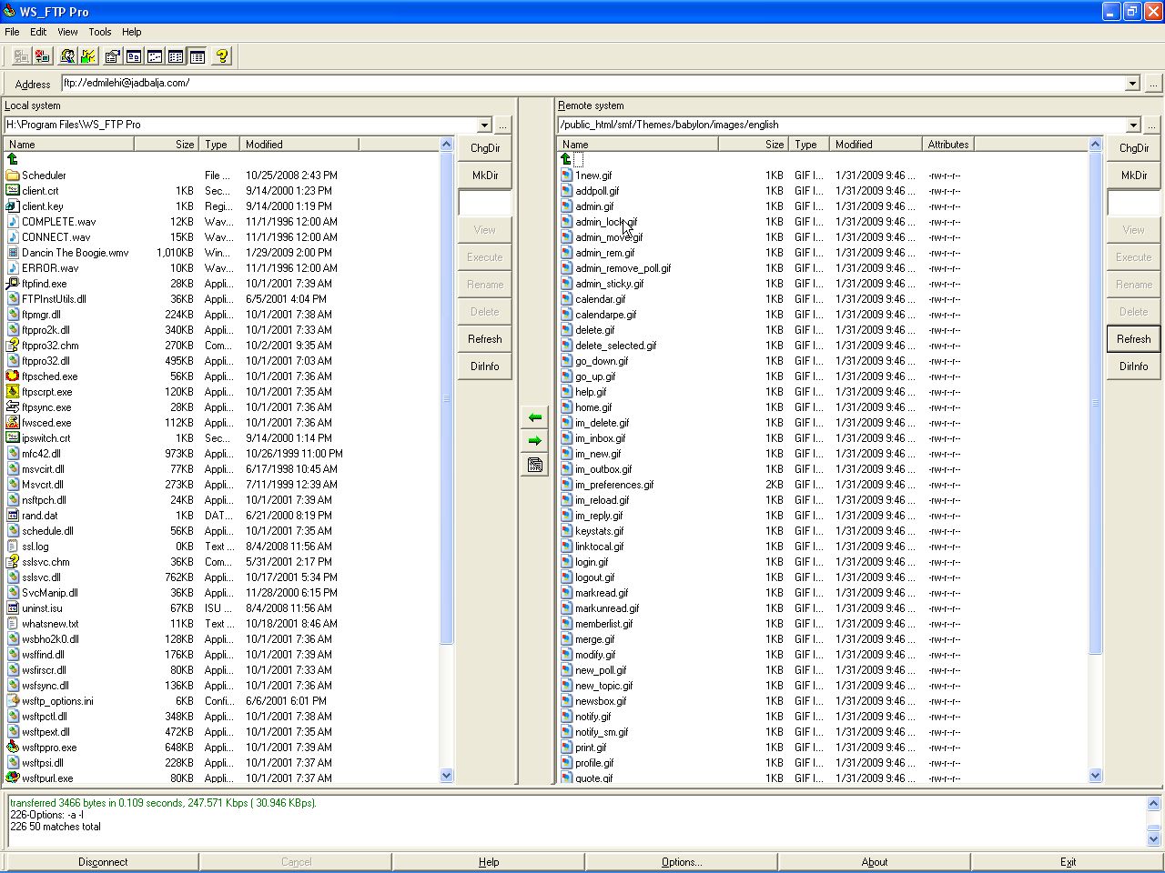Image resolution: width=1165 pixels, height=873 pixels.
Task: Click the Address text field
Action: (x=593, y=83)
